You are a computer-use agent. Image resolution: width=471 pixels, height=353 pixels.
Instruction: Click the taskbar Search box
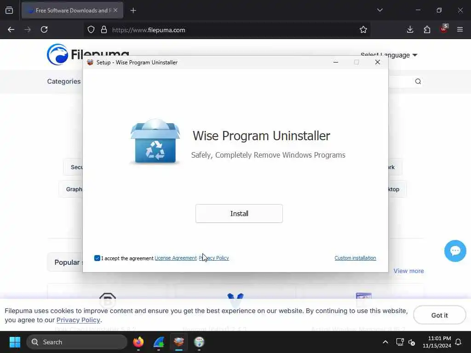[77, 342]
